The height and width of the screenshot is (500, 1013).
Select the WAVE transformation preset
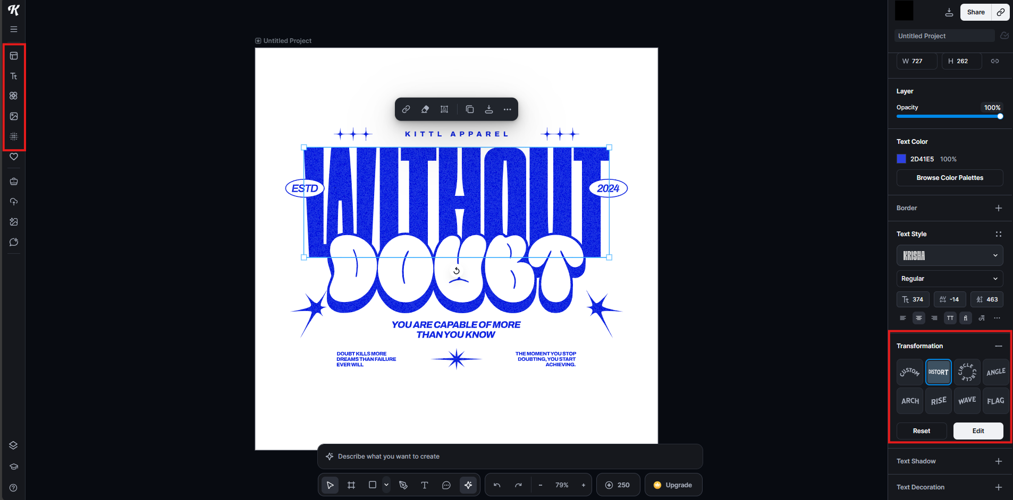tap(967, 401)
